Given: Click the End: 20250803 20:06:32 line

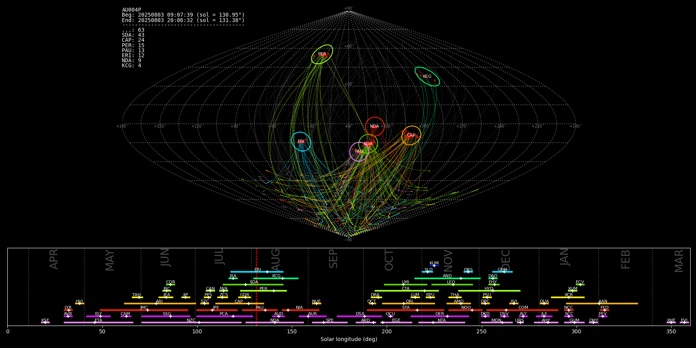Looking at the screenshot, I should [x=183, y=20].
